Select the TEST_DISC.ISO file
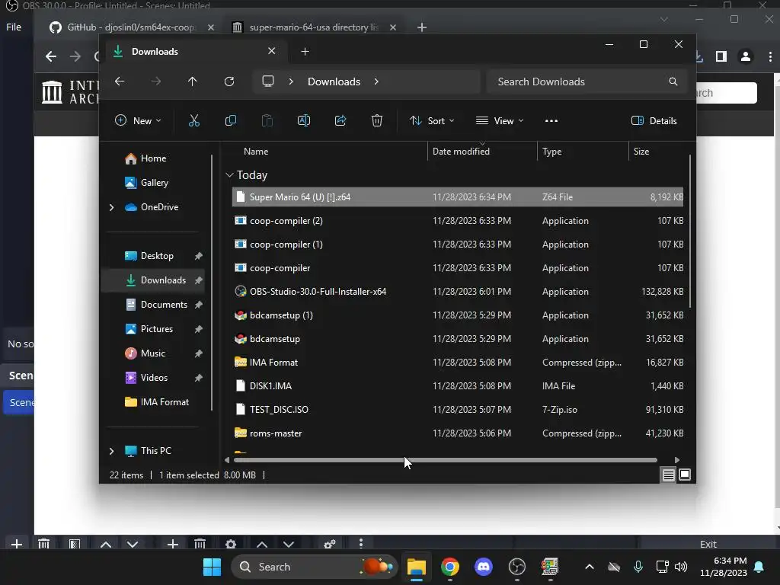This screenshot has height=585, width=780. pos(458,409)
